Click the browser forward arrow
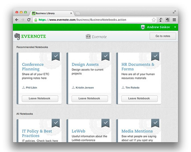Image resolution: width=191 pixels, height=152 pixels. 23,20
